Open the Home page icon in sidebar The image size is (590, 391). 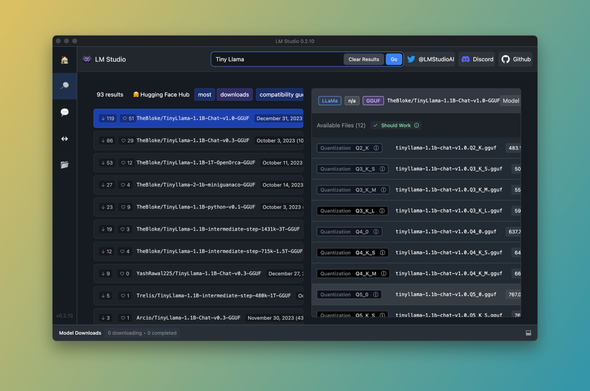point(65,60)
